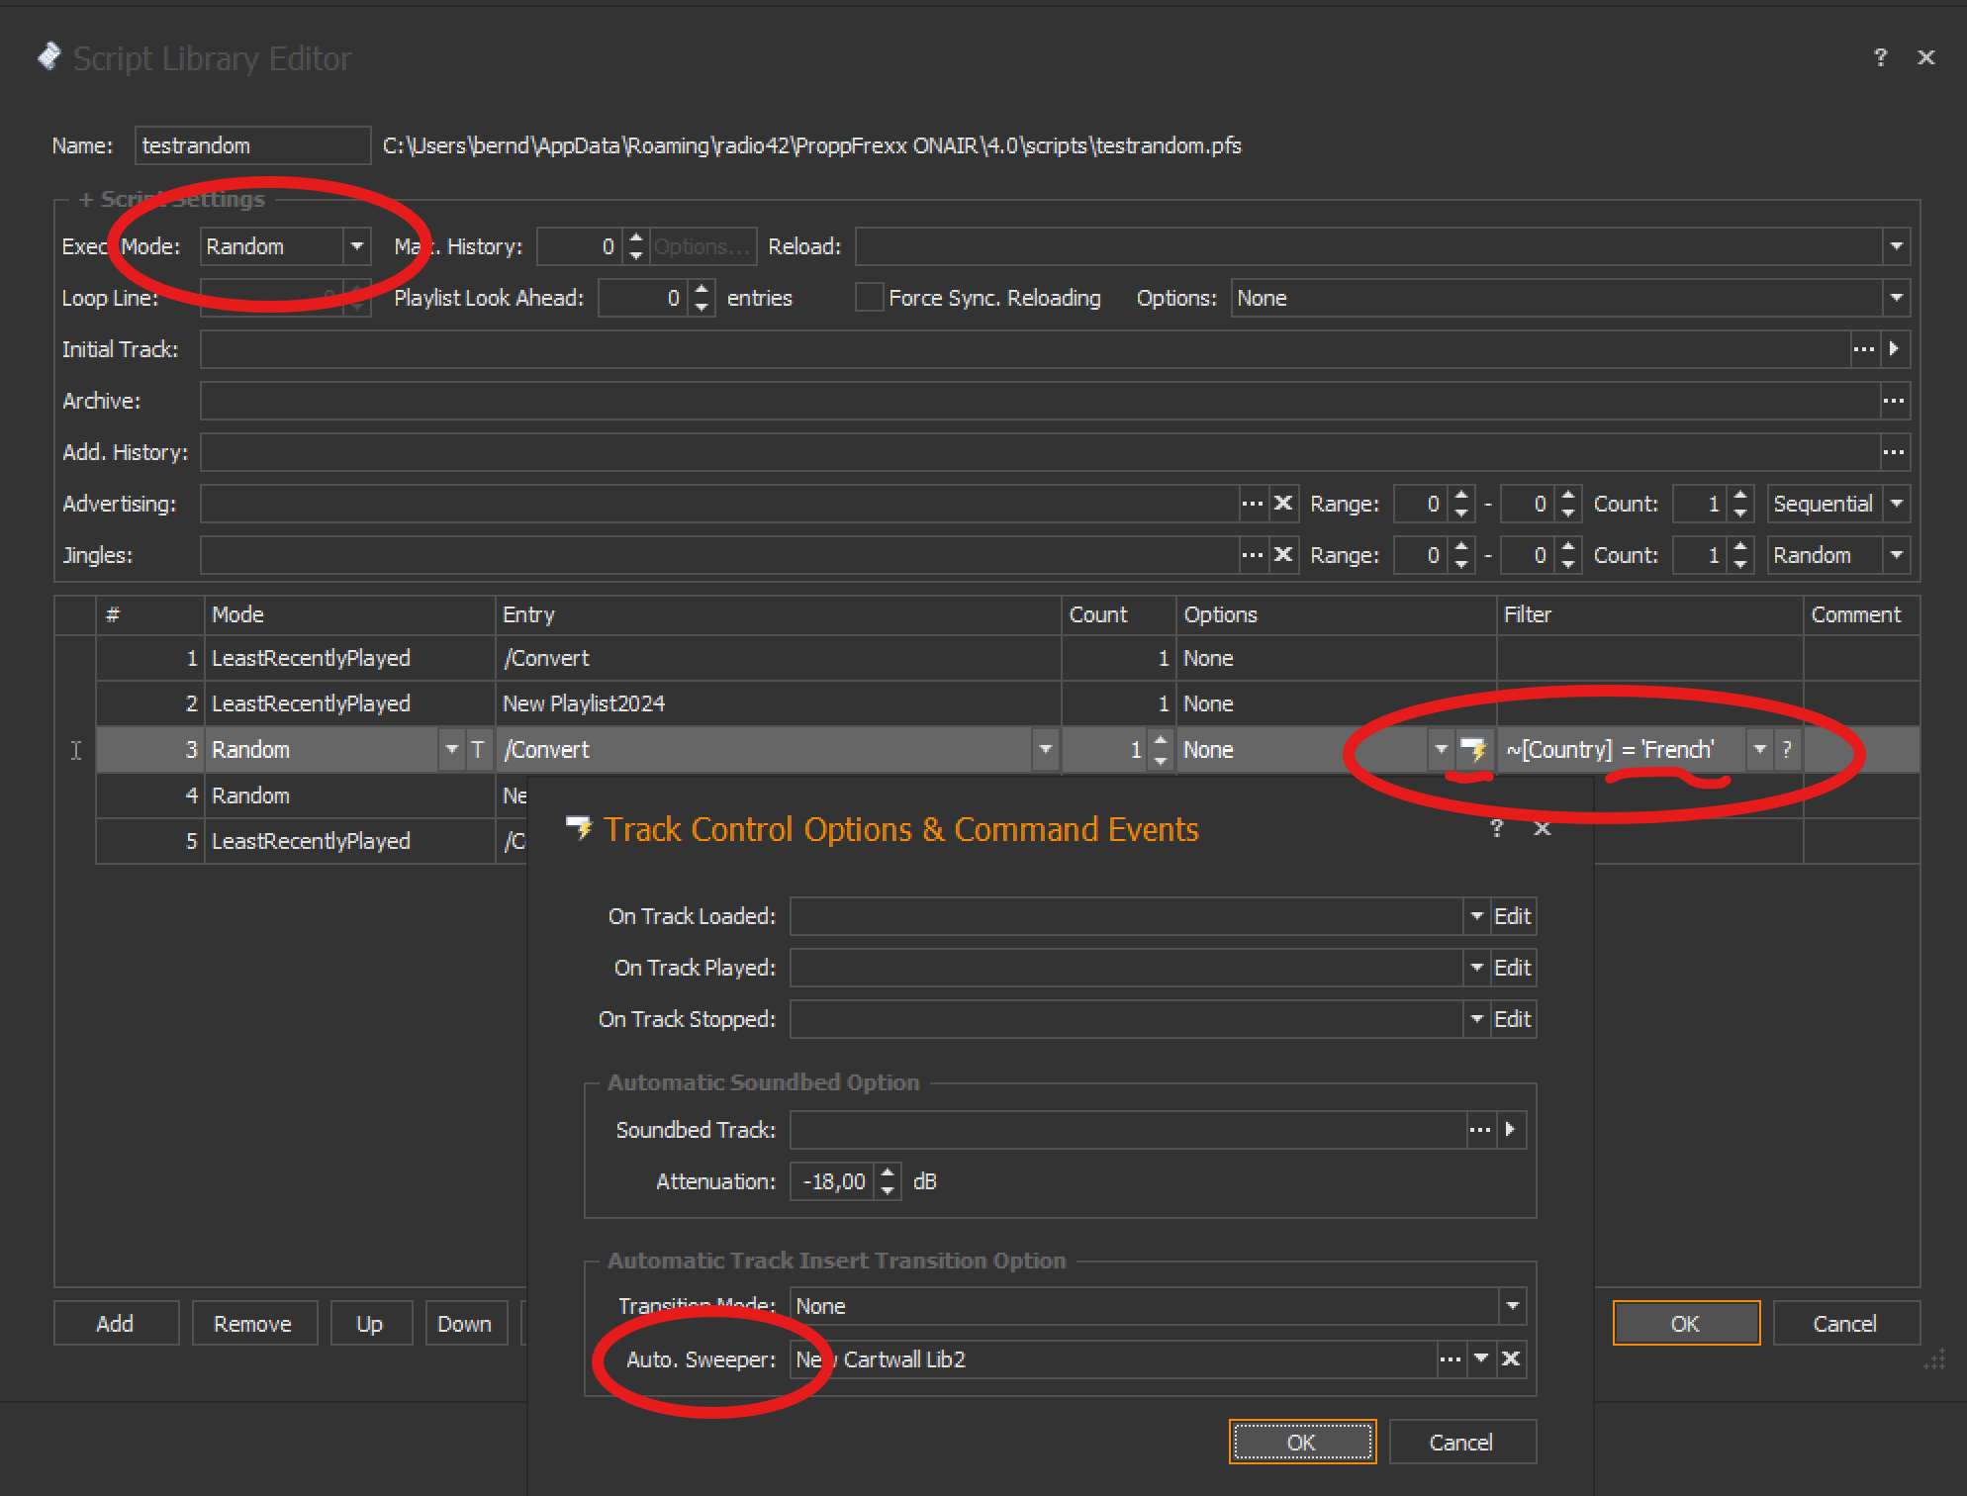This screenshot has height=1496, width=1967.
Task: Adjust Max. History value stepper
Action: pos(636,246)
